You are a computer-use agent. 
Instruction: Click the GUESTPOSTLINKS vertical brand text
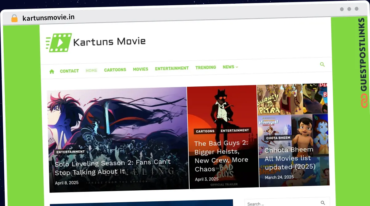(363, 54)
